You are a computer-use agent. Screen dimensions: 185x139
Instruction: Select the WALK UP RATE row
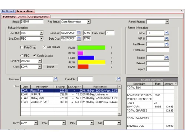69,102
